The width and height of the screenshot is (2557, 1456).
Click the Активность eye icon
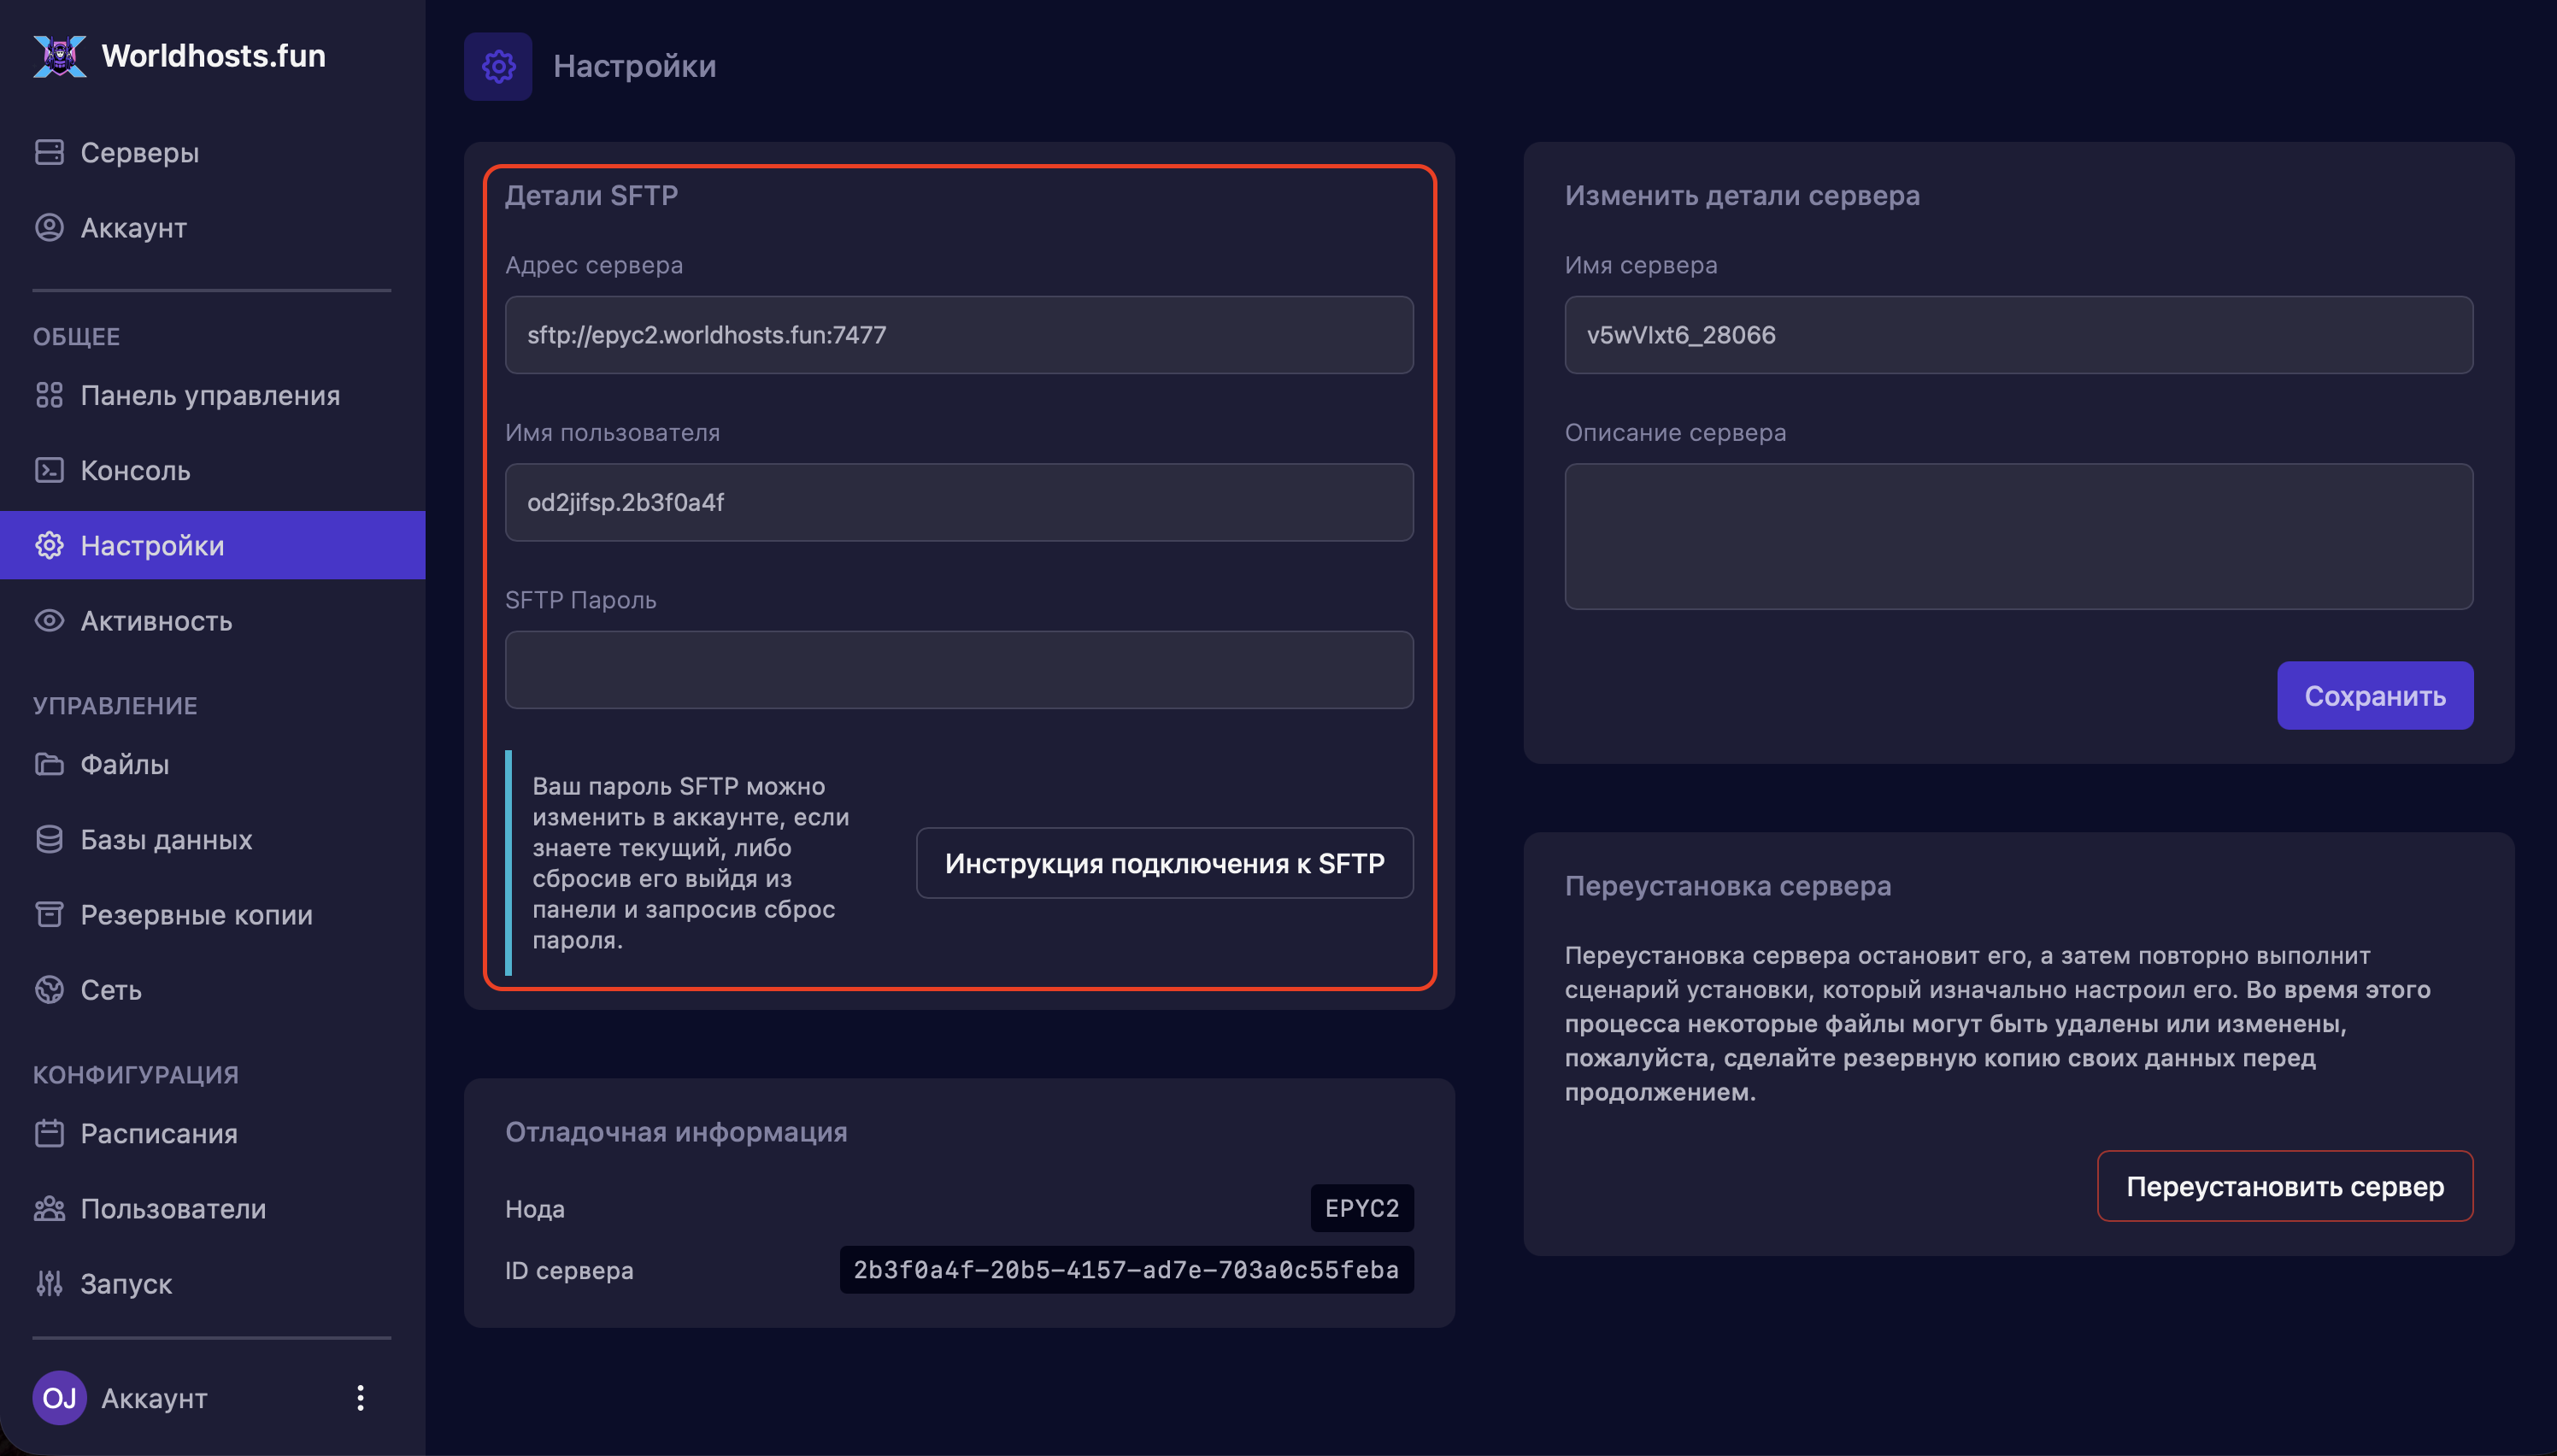(x=49, y=621)
